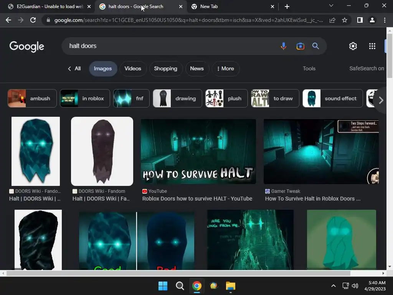Open the glitchy Halt face image
This screenshot has height=295, width=393.
(250, 240)
